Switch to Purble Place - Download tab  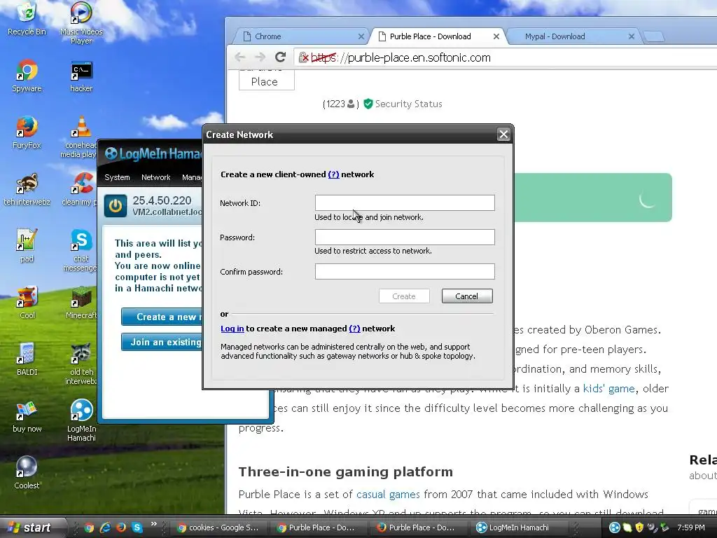tap(437, 36)
